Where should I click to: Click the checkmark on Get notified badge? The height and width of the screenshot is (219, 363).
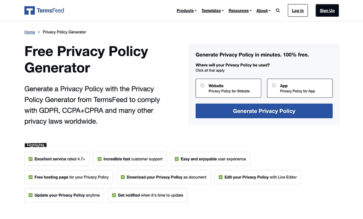coord(114,195)
